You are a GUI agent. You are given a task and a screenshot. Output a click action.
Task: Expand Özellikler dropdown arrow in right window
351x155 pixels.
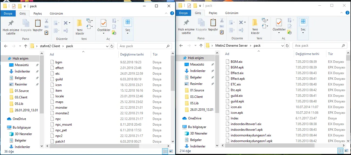point(279,33)
